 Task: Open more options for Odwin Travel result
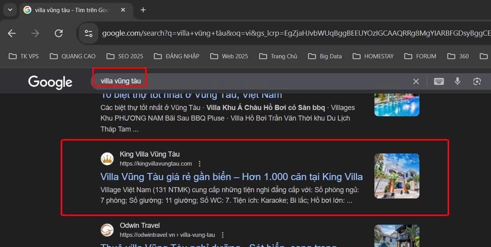click(x=223, y=235)
